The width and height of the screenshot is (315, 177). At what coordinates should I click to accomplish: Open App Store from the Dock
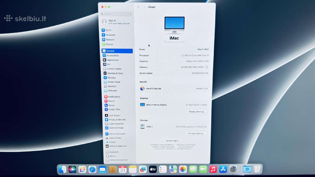click(223, 169)
